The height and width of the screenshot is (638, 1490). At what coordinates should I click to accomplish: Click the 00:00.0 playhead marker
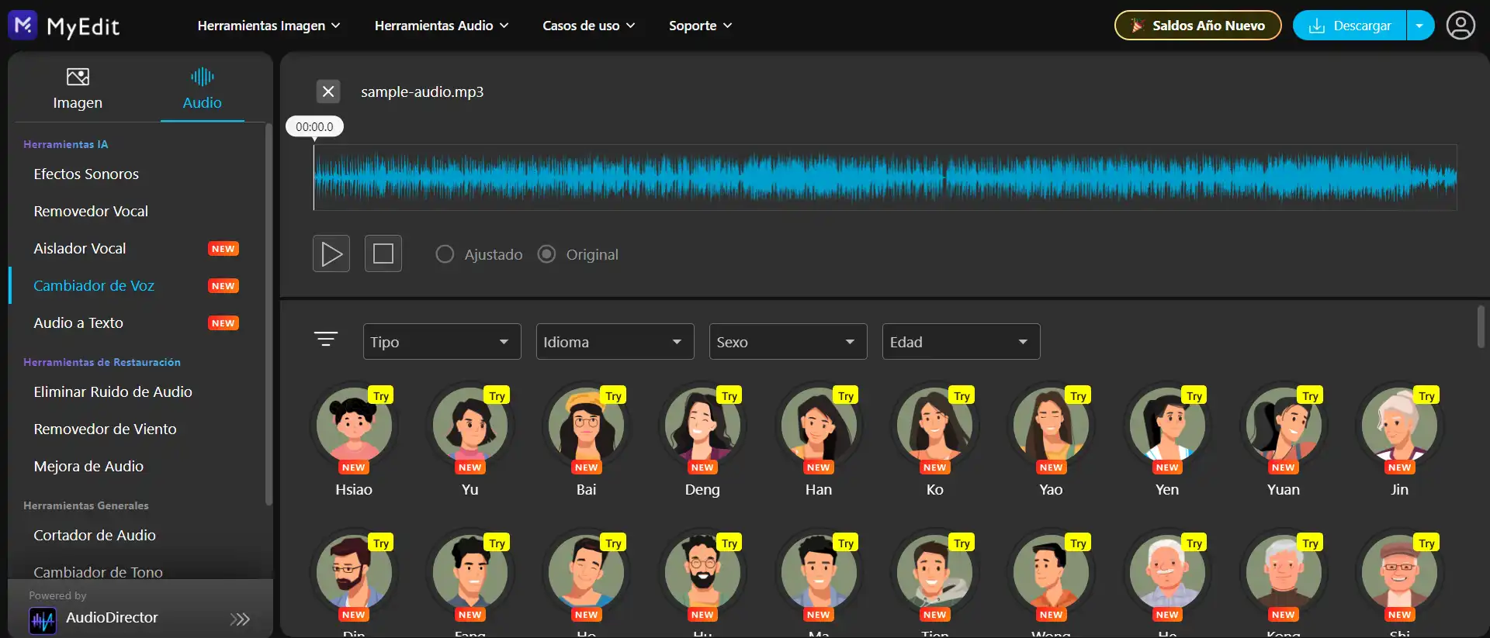click(314, 127)
